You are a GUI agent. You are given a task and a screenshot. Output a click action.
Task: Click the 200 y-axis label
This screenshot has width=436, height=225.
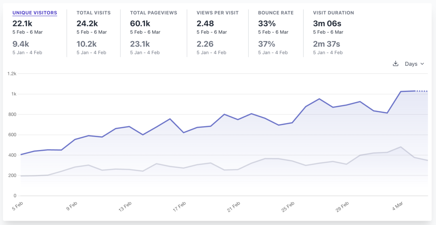[13, 175]
